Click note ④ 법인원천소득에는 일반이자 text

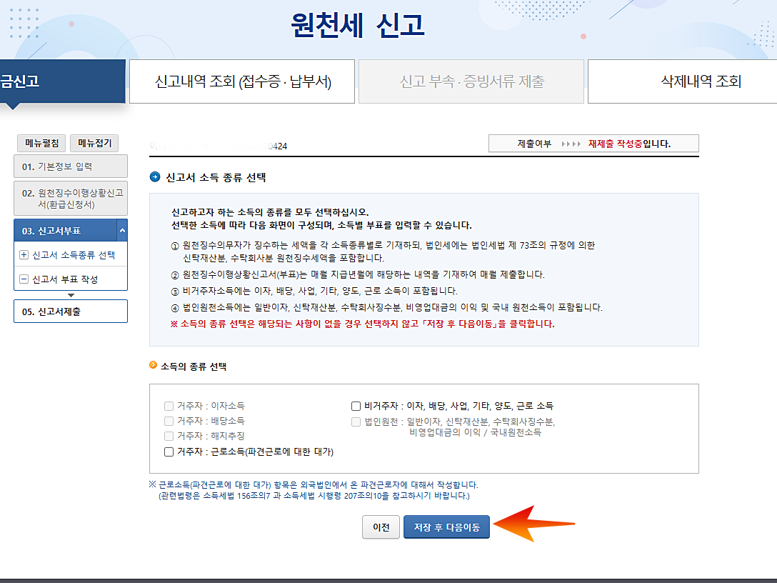pyautogui.click(x=386, y=307)
